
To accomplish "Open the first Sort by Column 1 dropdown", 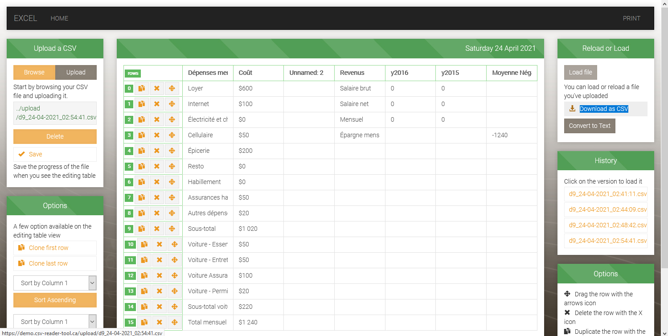I will 55,283.
